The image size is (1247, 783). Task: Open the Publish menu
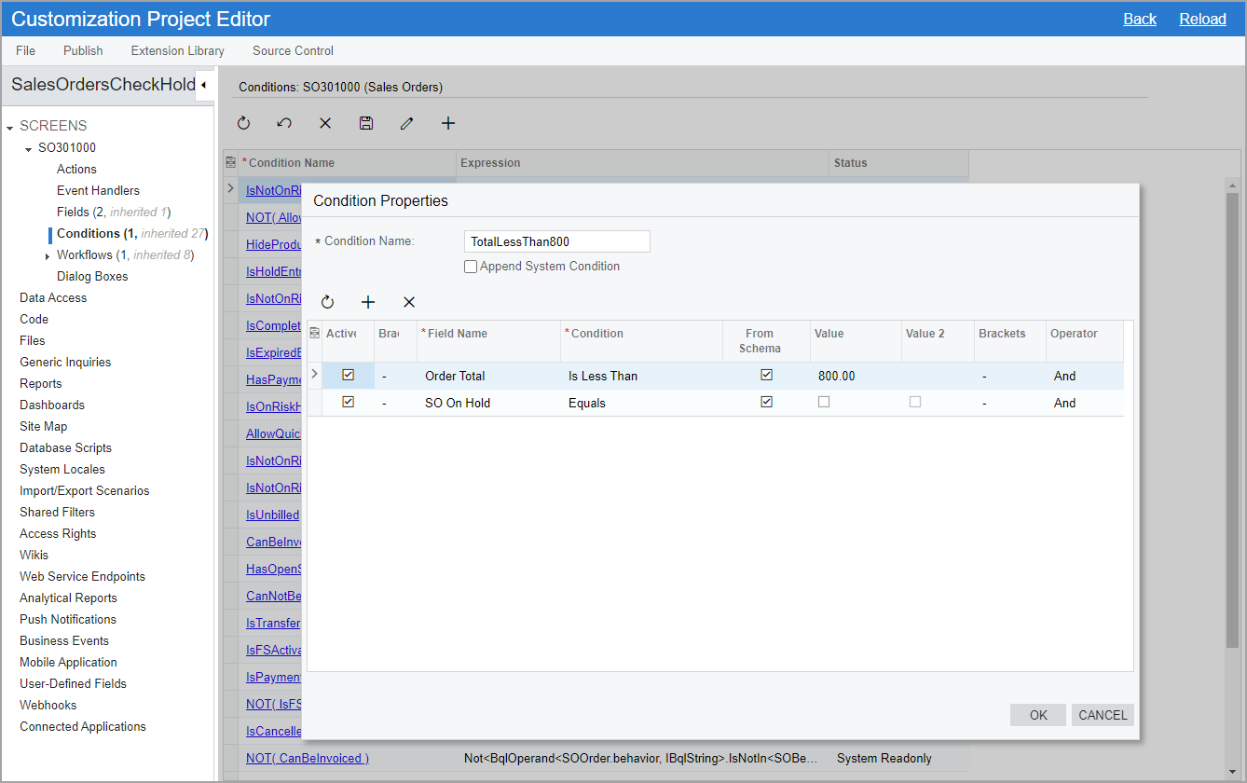coord(83,50)
